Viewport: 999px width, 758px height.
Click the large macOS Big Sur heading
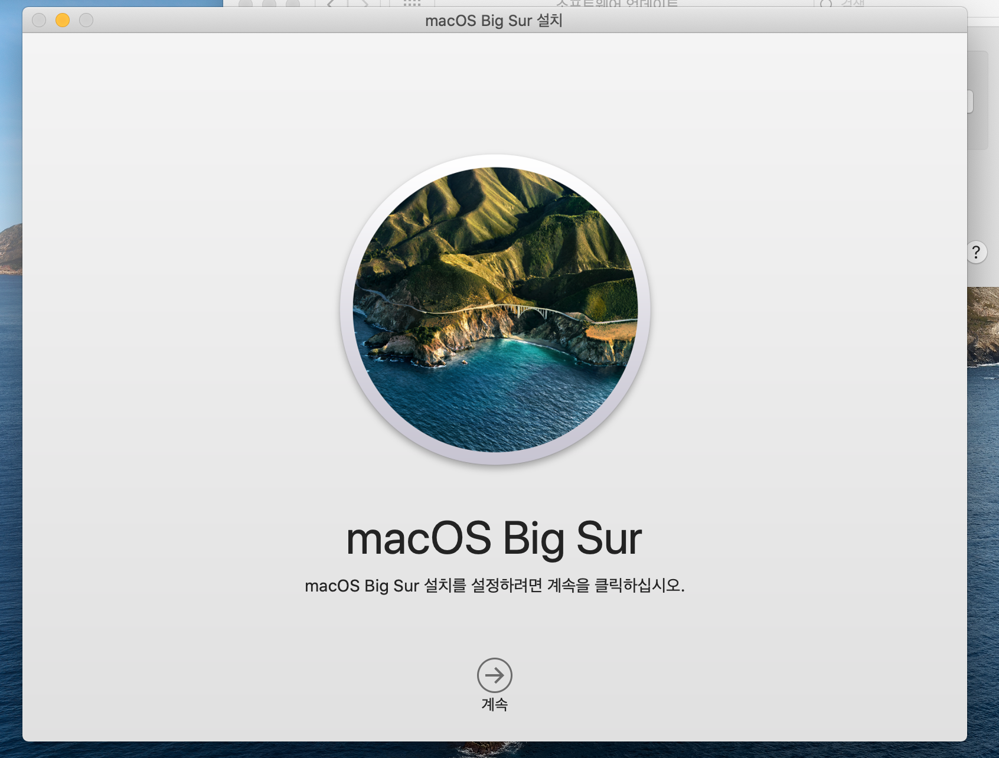(x=494, y=538)
